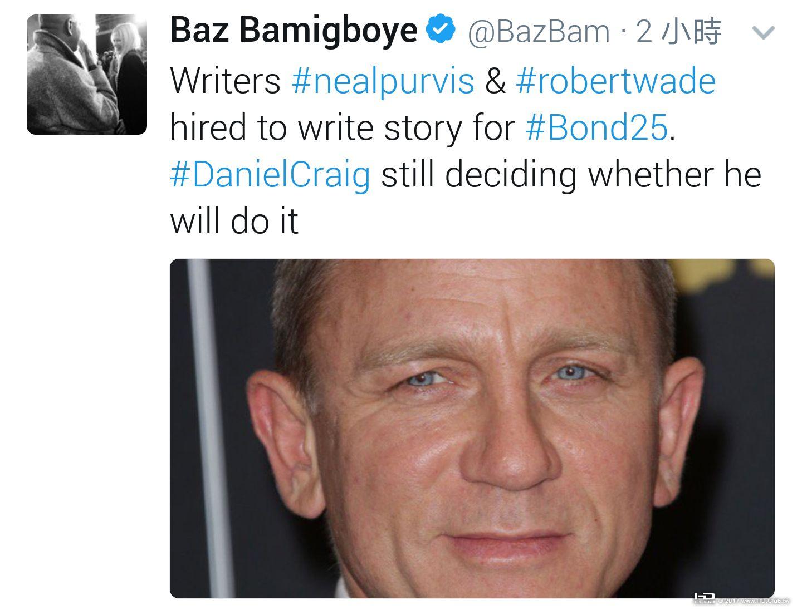The height and width of the screenshot is (615, 802).
Task: Click the word Writers in tweet
Action: pyautogui.click(x=226, y=81)
